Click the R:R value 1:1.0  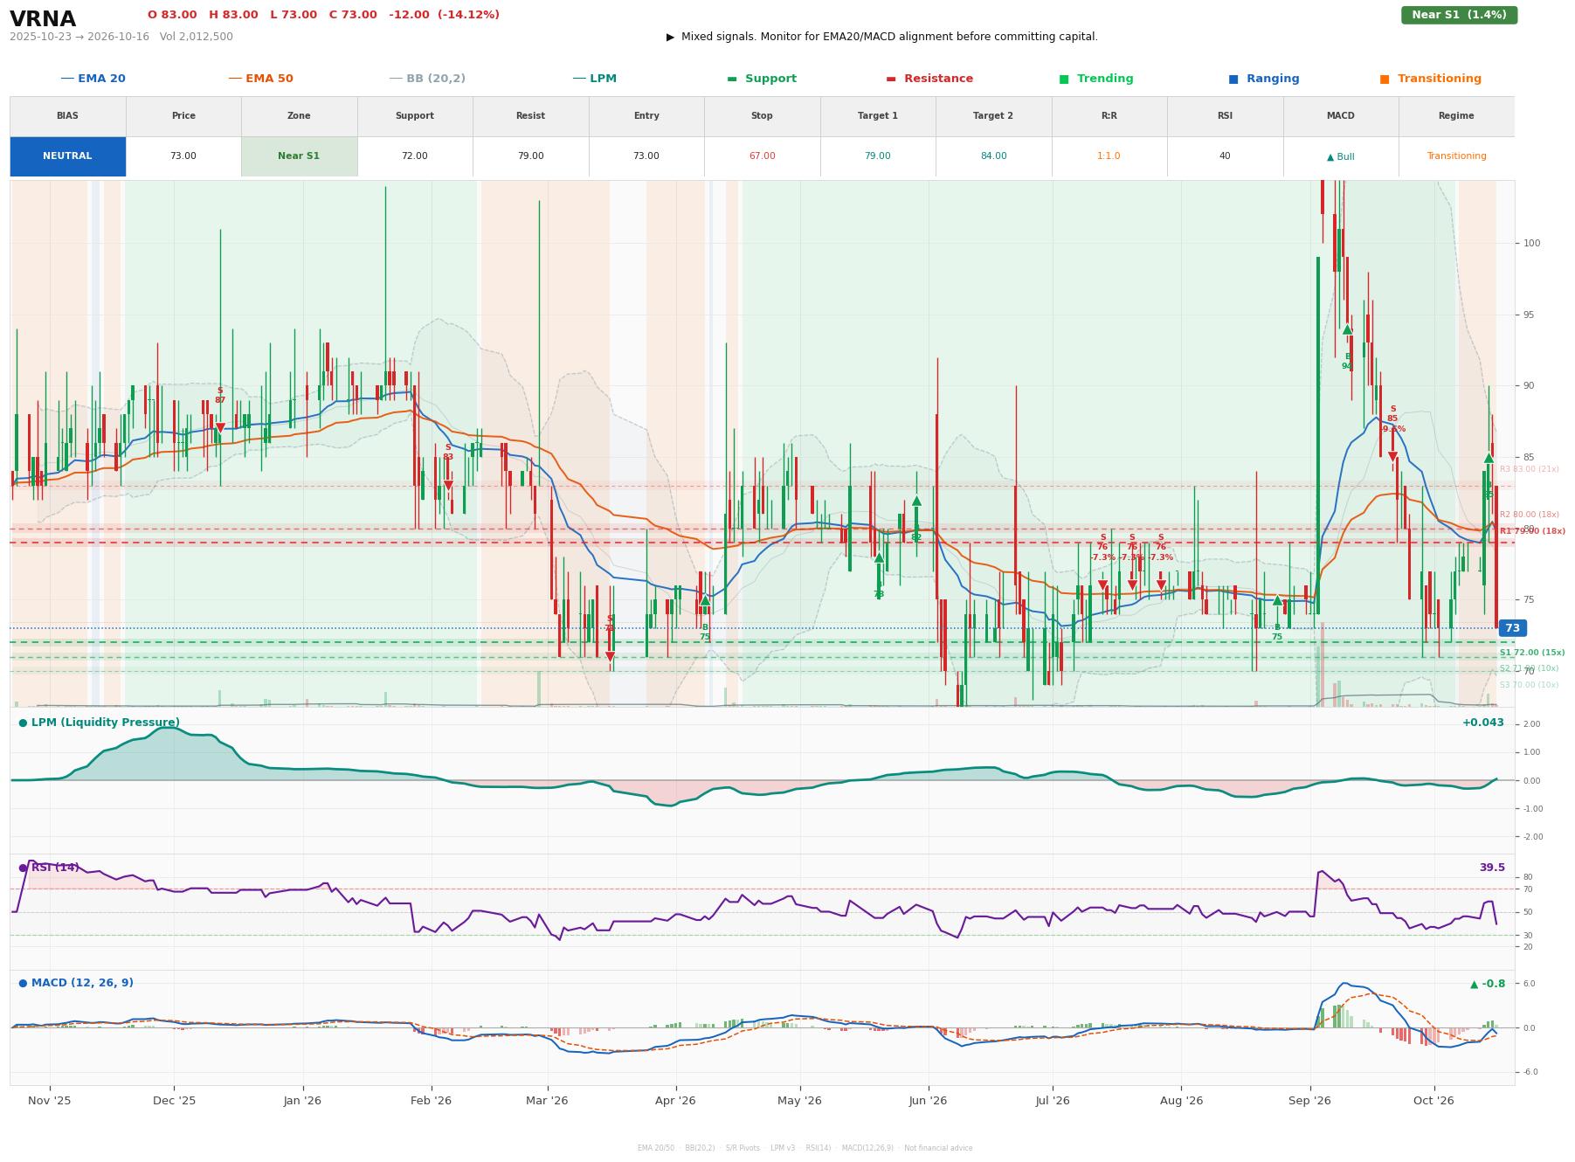(x=1109, y=156)
